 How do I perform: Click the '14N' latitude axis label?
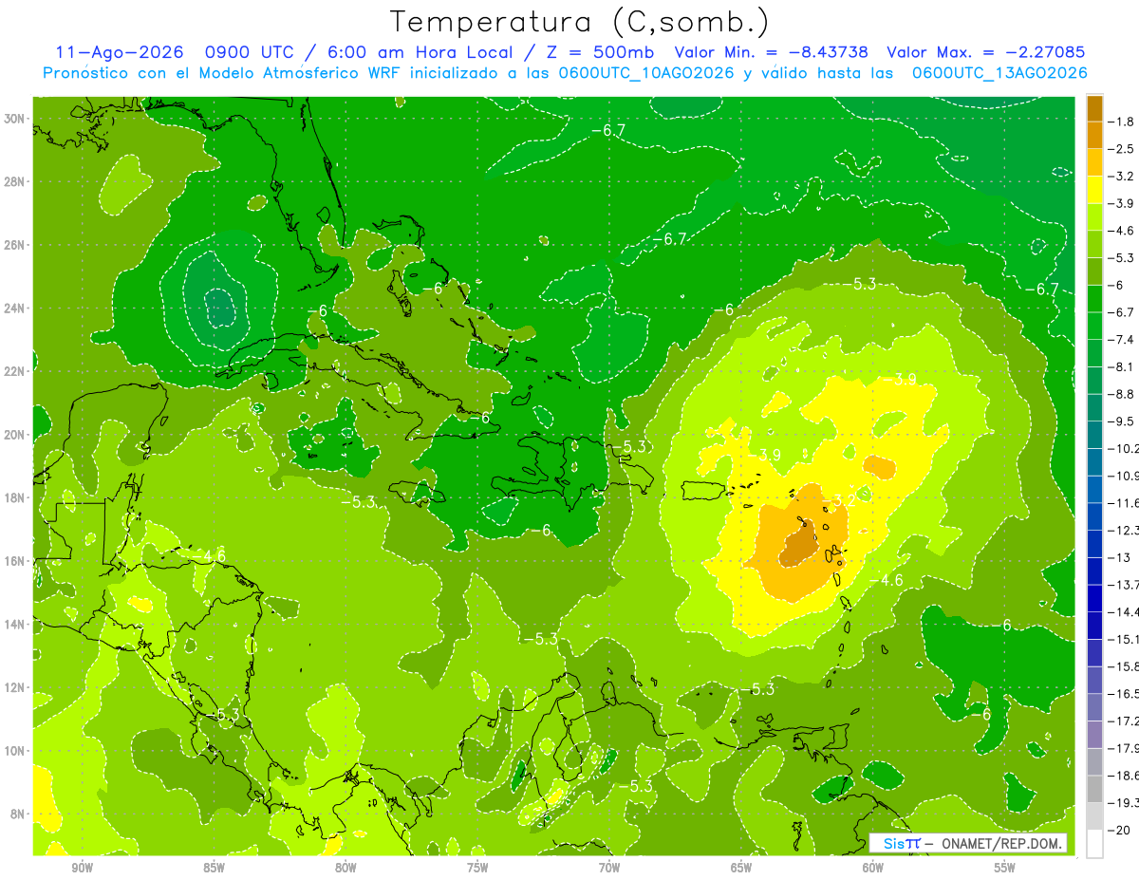click(x=15, y=625)
